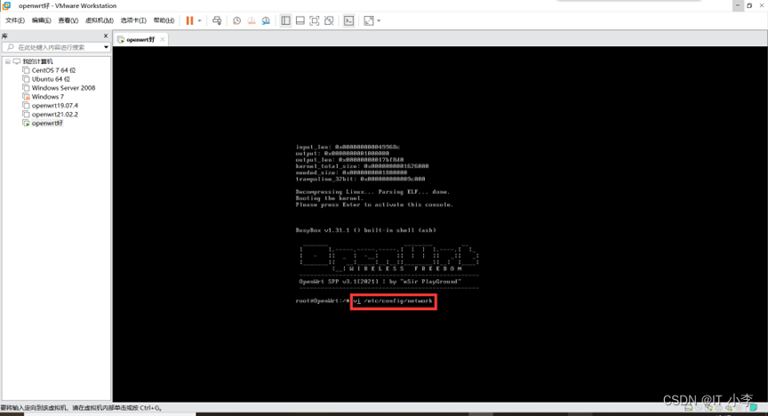Toggle the console view icon

(348, 20)
